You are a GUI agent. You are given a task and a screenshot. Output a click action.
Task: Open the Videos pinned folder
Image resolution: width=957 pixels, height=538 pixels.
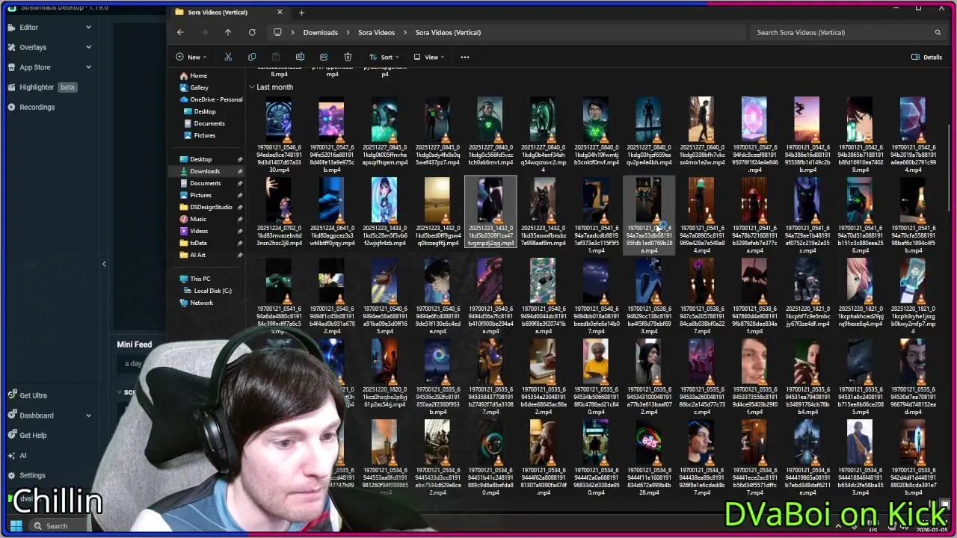point(199,231)
